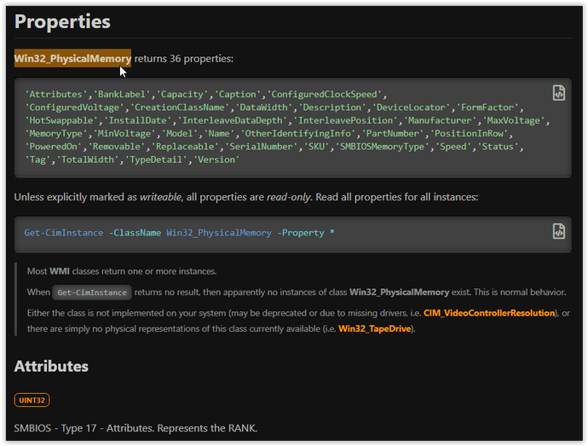Click the highlighted Win32_PhysicalMemory text
The width and height of the screenshot is (588, 446).
(72, 59)
